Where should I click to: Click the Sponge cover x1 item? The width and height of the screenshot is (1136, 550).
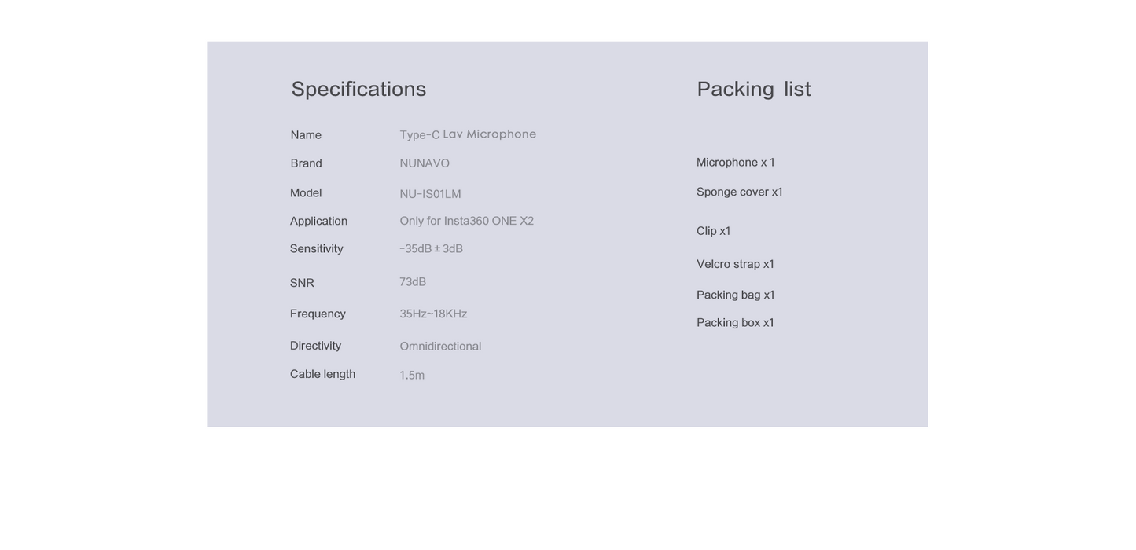pyautogui.click(x=739, y=192)
